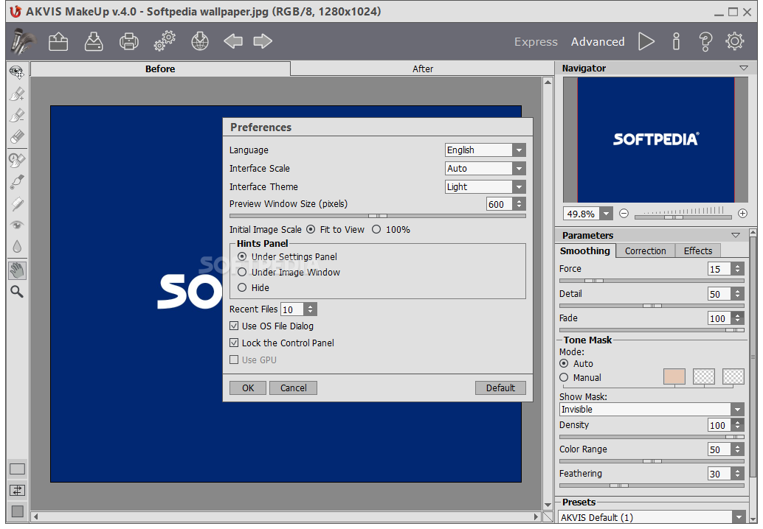Select the blur drop tool
The image size is (763, 529).
click(x=17, y=247)
